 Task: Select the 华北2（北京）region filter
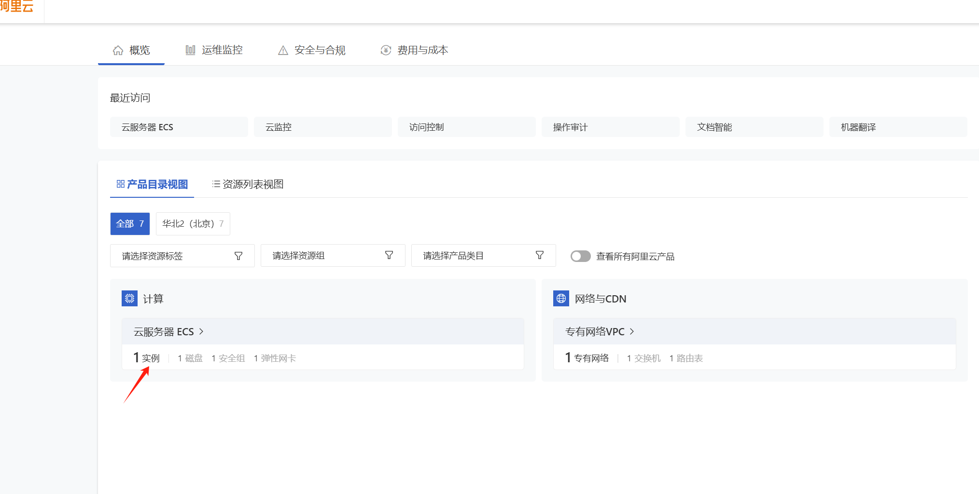tap(193, 224)
